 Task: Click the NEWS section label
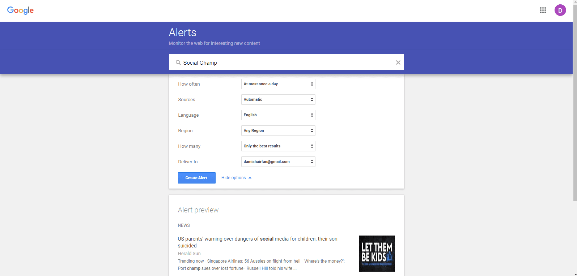tap(184, 225)
